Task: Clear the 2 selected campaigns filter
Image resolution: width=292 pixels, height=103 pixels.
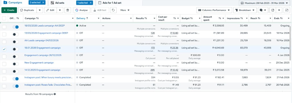Action: pos(43,3)
